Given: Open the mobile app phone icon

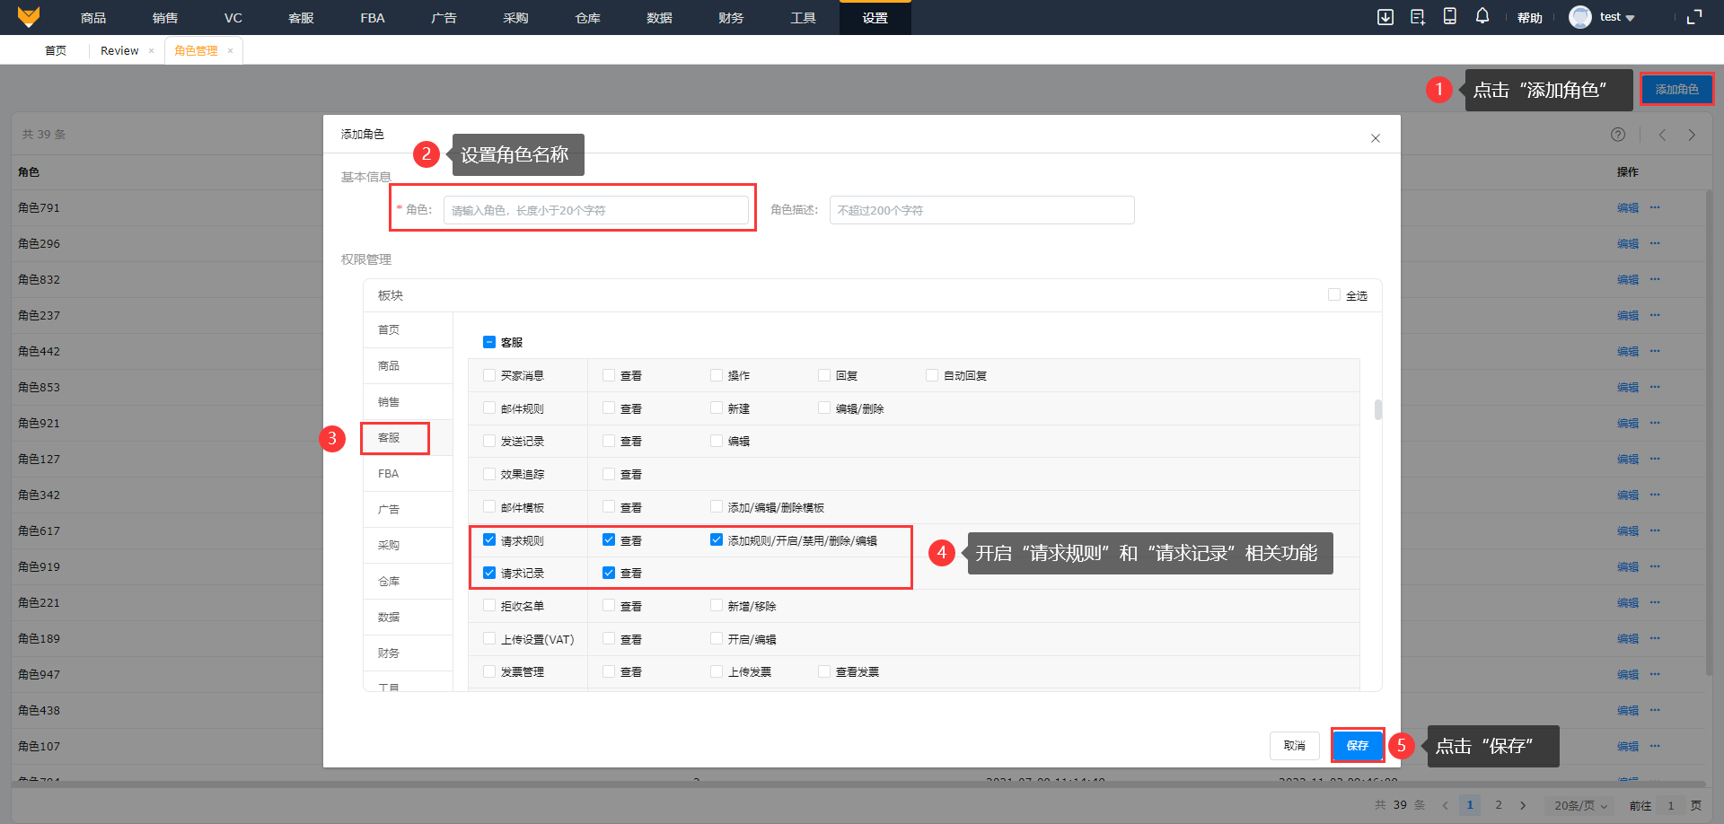Looking at the screenshot, I should pos(1449,17).
